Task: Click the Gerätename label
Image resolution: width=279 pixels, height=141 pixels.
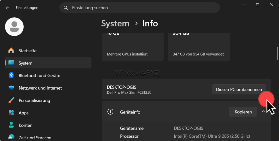Action: pyautogui.click(x=132, y=128)
